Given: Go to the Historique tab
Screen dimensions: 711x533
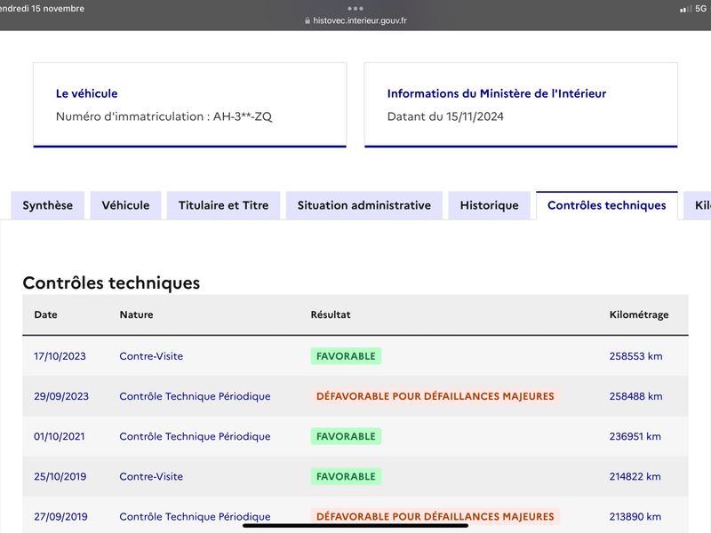Looking at the screenshot, I should (490, 205).
